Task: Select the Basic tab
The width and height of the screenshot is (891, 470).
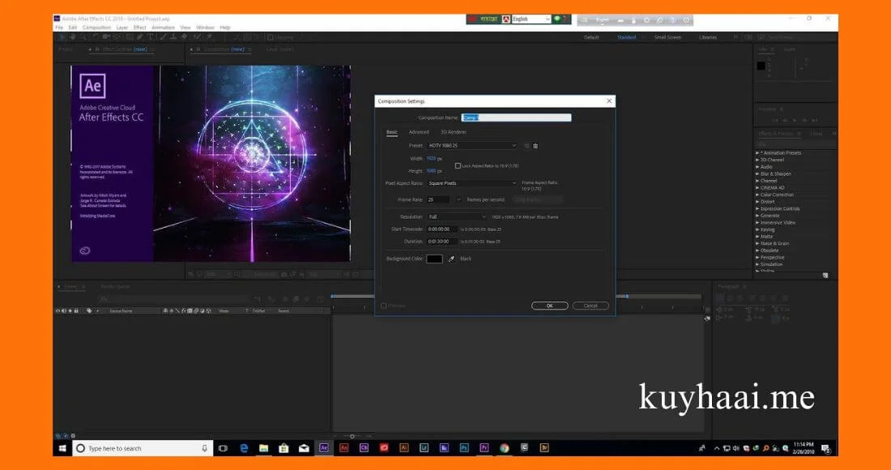Action: point(392,132)
